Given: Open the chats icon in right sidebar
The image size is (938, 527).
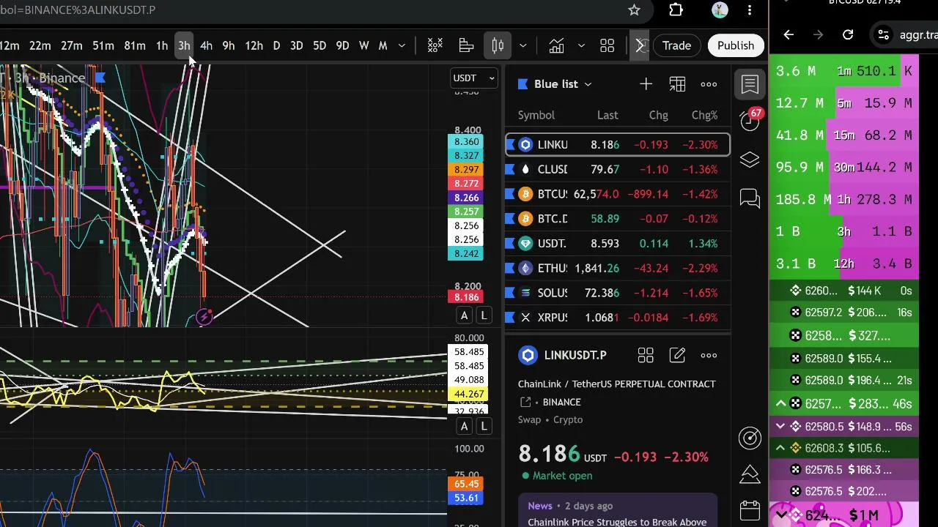Looking at the screenshot, I should (750, 198).
